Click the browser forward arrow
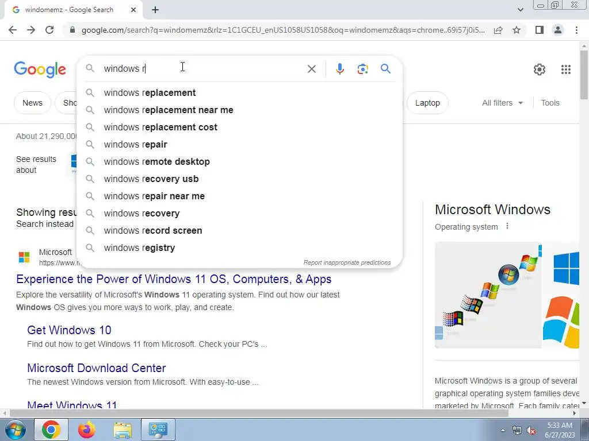Screen dimensions: 589x441 [x=31, y=30]
